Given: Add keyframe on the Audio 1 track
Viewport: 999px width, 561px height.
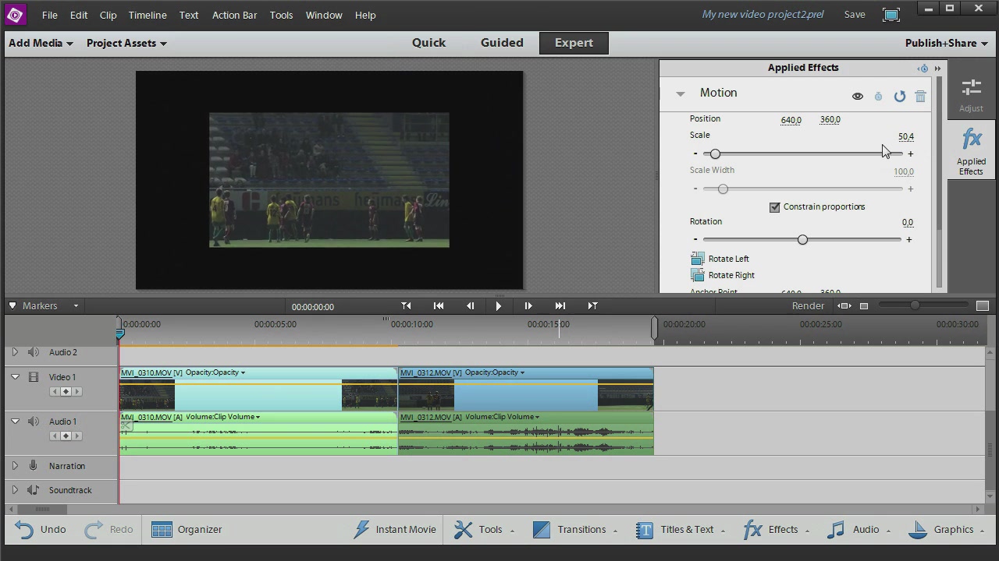Looking at the screenshot, I should pos(66,436).
